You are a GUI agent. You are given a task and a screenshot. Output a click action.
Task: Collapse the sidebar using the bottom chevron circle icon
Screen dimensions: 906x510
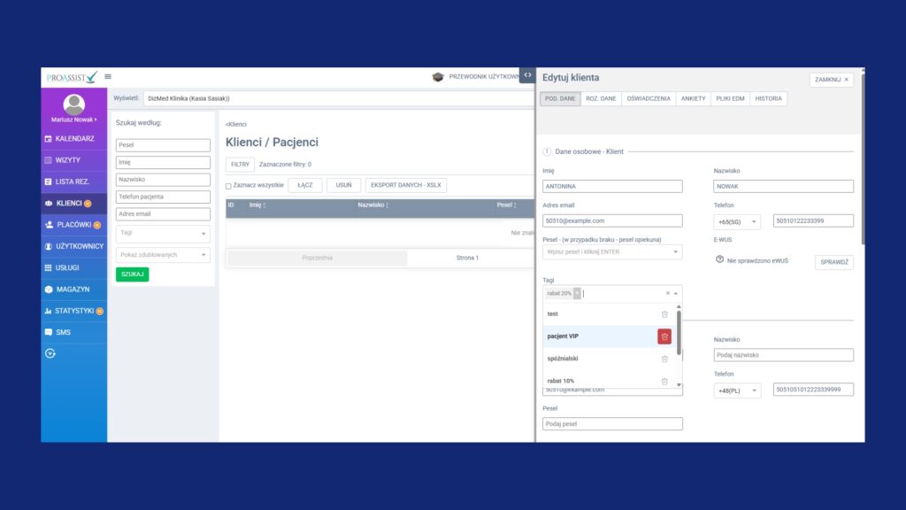50,353
